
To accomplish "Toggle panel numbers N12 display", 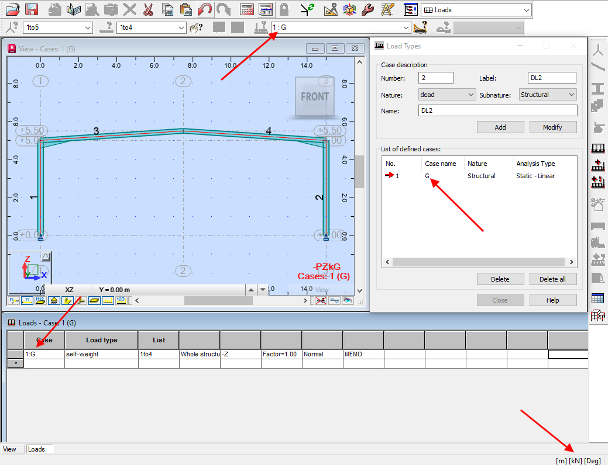I will tap(40, 300).
